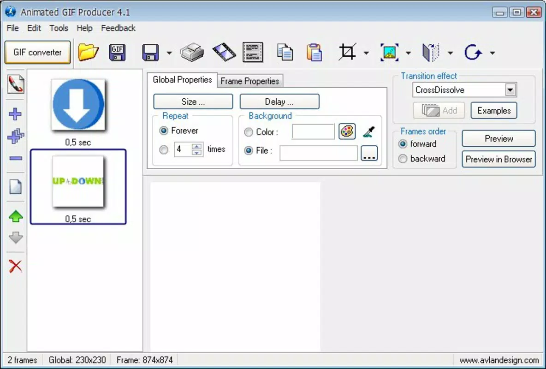
Task: Expand the Rotate dropdown arrow
Action: 493,53
